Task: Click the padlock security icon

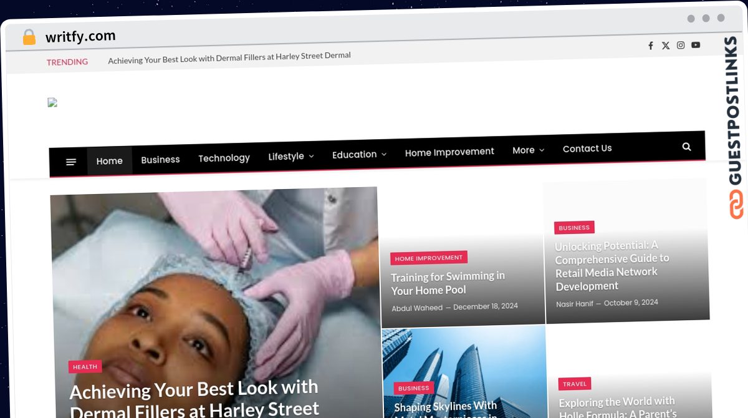Action: [29, 37]
